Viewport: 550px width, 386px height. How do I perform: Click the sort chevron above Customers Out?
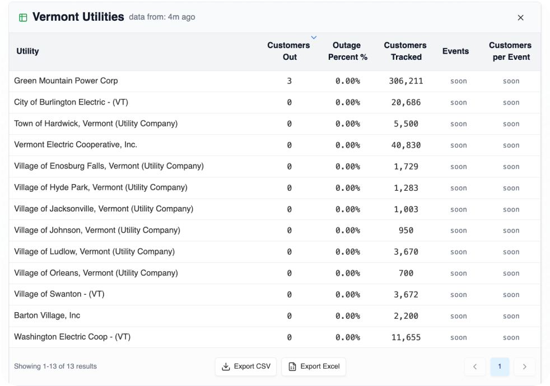pos(314,37)
